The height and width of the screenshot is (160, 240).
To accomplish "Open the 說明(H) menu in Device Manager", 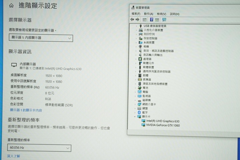I will click(x=175, y=14).
